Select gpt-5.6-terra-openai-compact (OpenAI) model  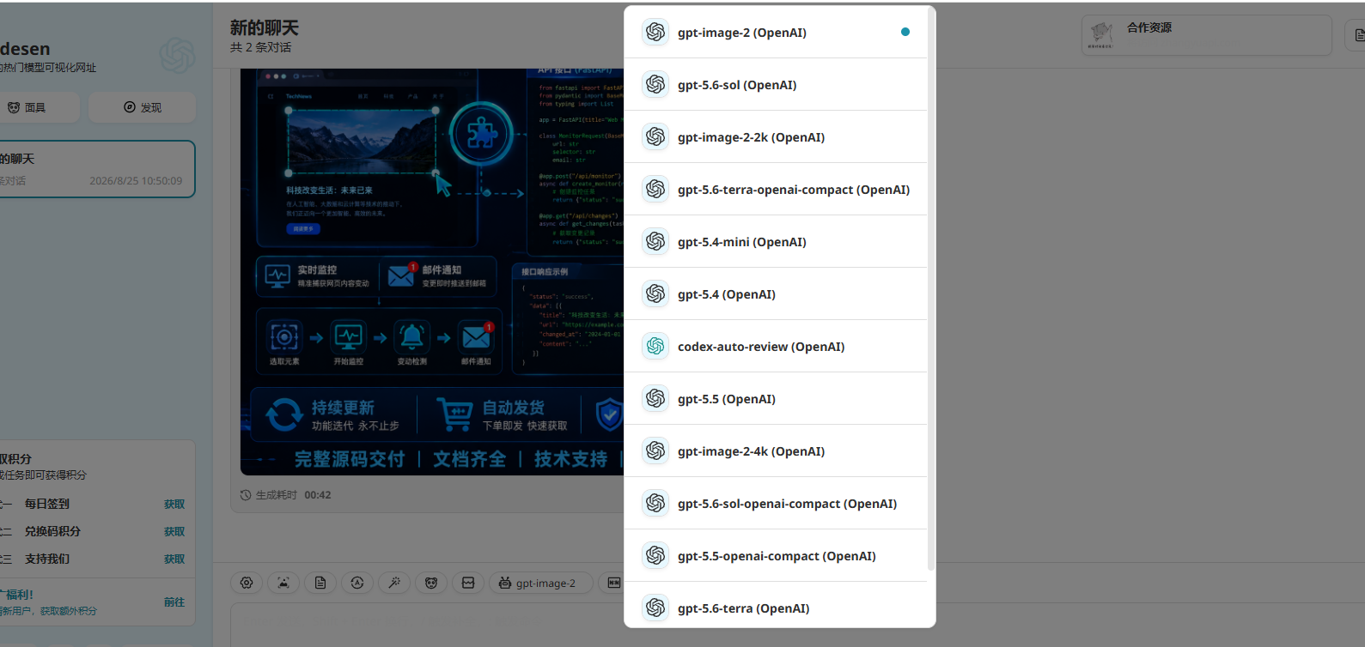point(776,190)
